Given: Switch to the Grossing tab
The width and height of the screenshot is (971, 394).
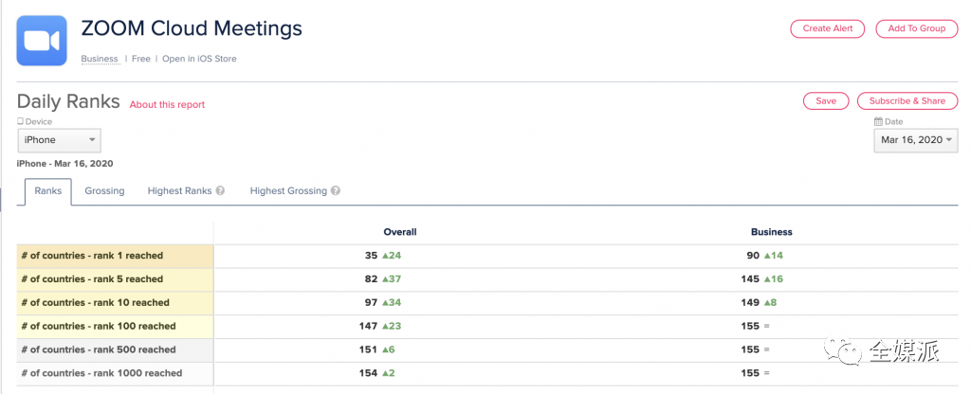Looking at the screenshot, I should 104,191.
